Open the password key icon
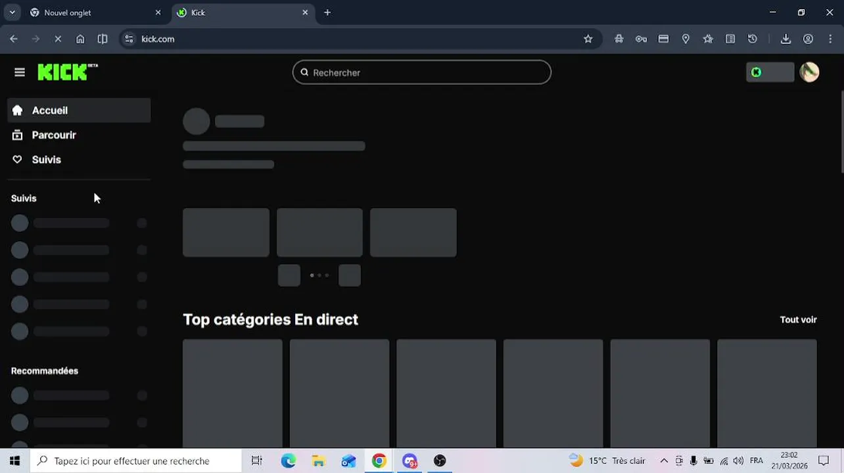 642,39
